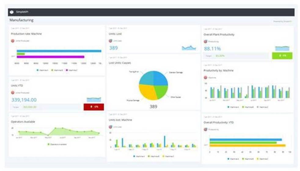Click the Productivity icon under Overall Plant Productivity
Viewport: 300px width, 171px height.
click(x=205, y=41)
